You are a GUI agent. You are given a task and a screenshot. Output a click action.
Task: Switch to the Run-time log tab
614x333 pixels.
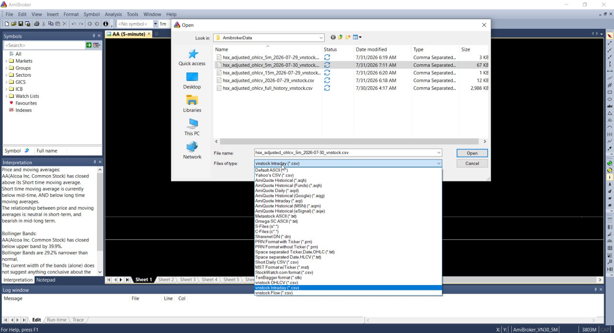57,320
